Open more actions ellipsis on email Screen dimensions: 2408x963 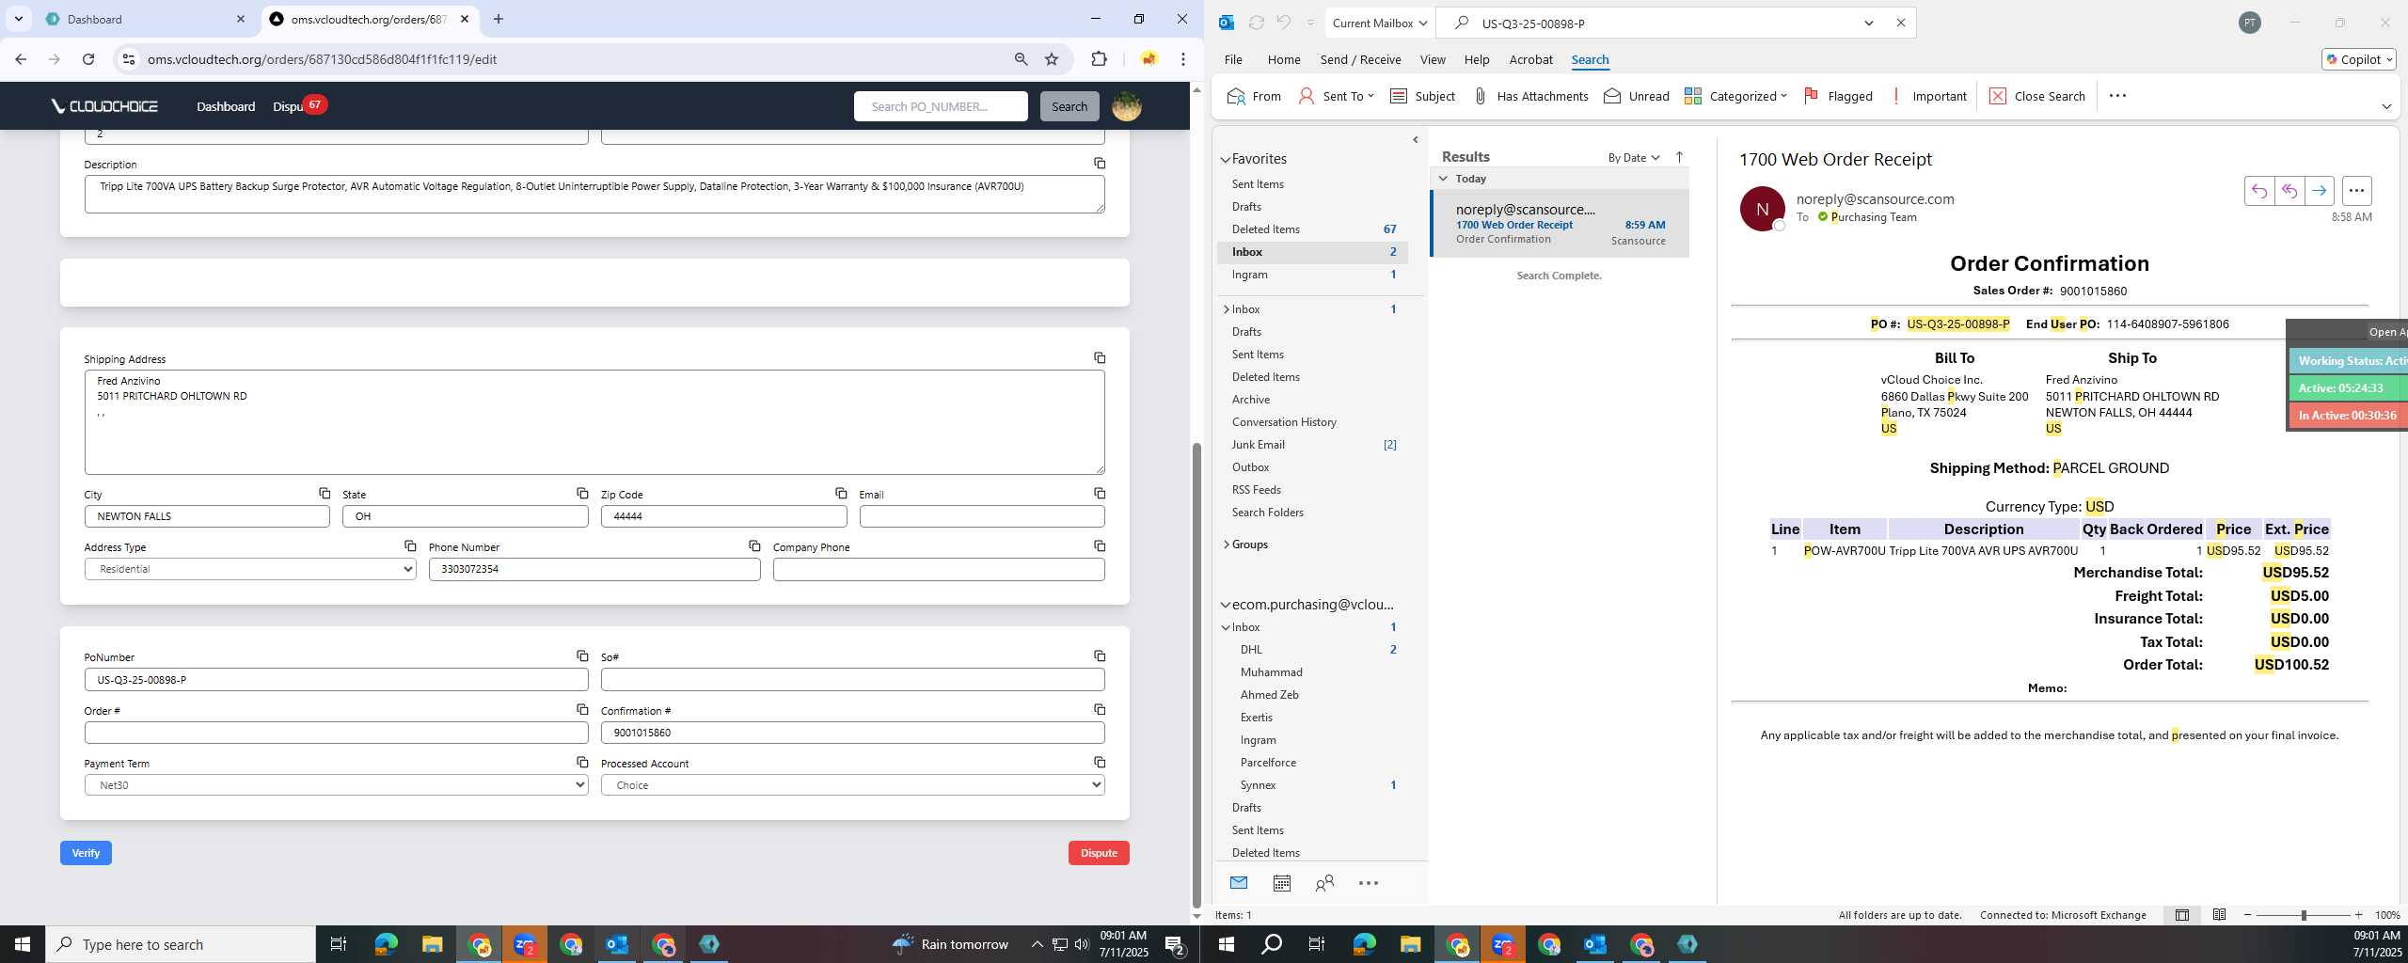2356,191
